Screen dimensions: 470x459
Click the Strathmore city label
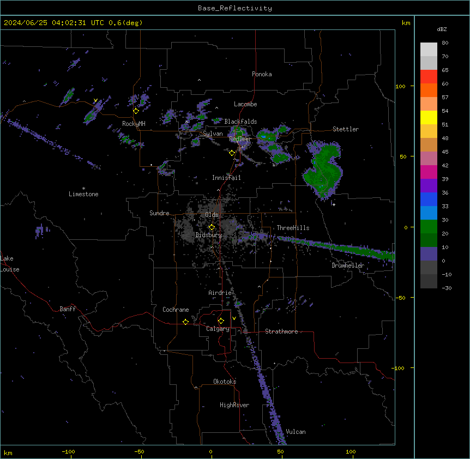coord(281,331)
